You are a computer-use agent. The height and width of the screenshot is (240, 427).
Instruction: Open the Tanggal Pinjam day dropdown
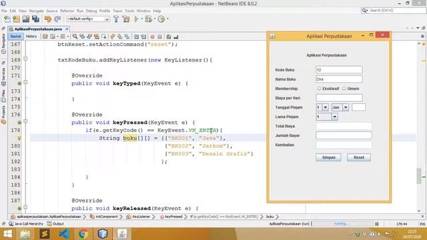(326, 107)
